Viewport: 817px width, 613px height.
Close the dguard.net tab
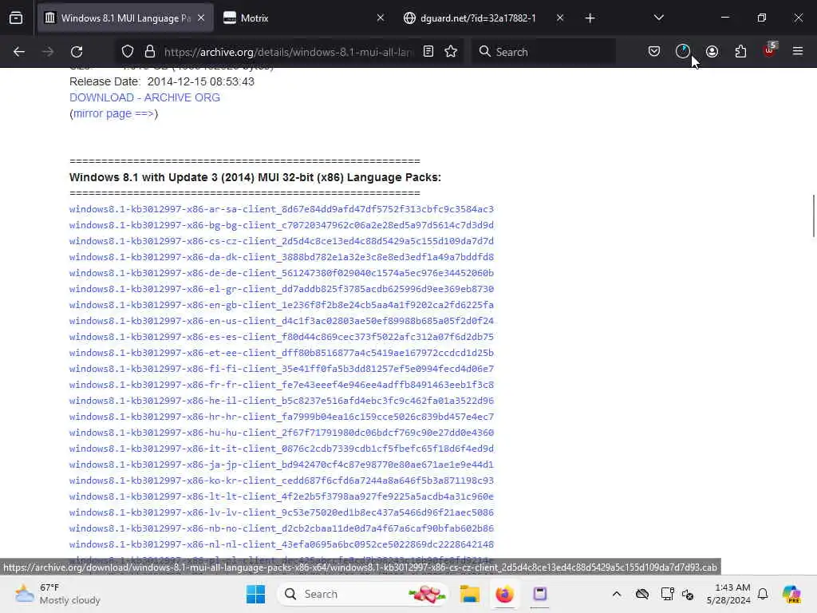(559, 18)
